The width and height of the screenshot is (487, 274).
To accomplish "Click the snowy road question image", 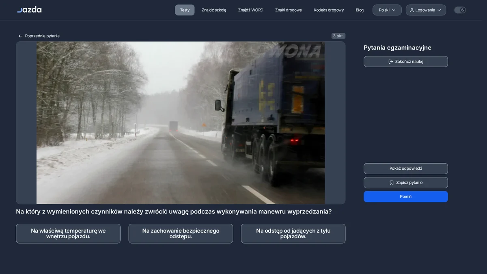I will pos(181,123).
